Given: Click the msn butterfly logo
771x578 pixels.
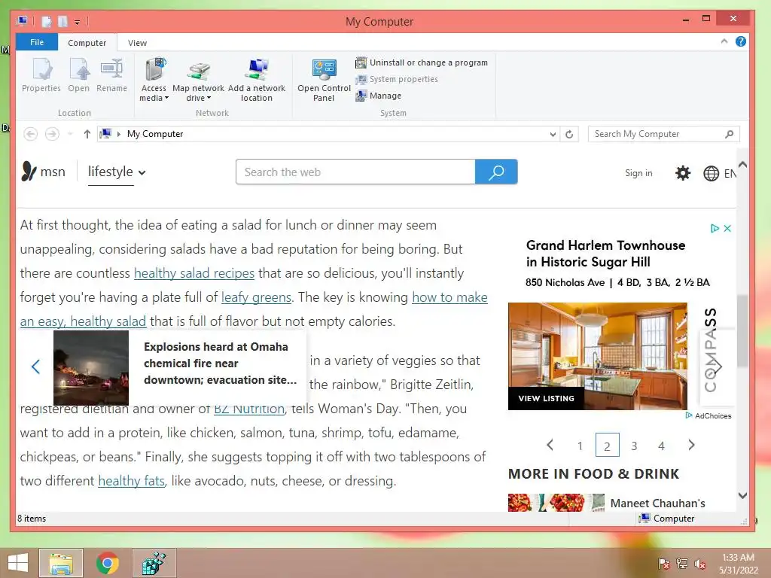Looking at the screenshot, I should pyautogui.click(x=29, y=172).
